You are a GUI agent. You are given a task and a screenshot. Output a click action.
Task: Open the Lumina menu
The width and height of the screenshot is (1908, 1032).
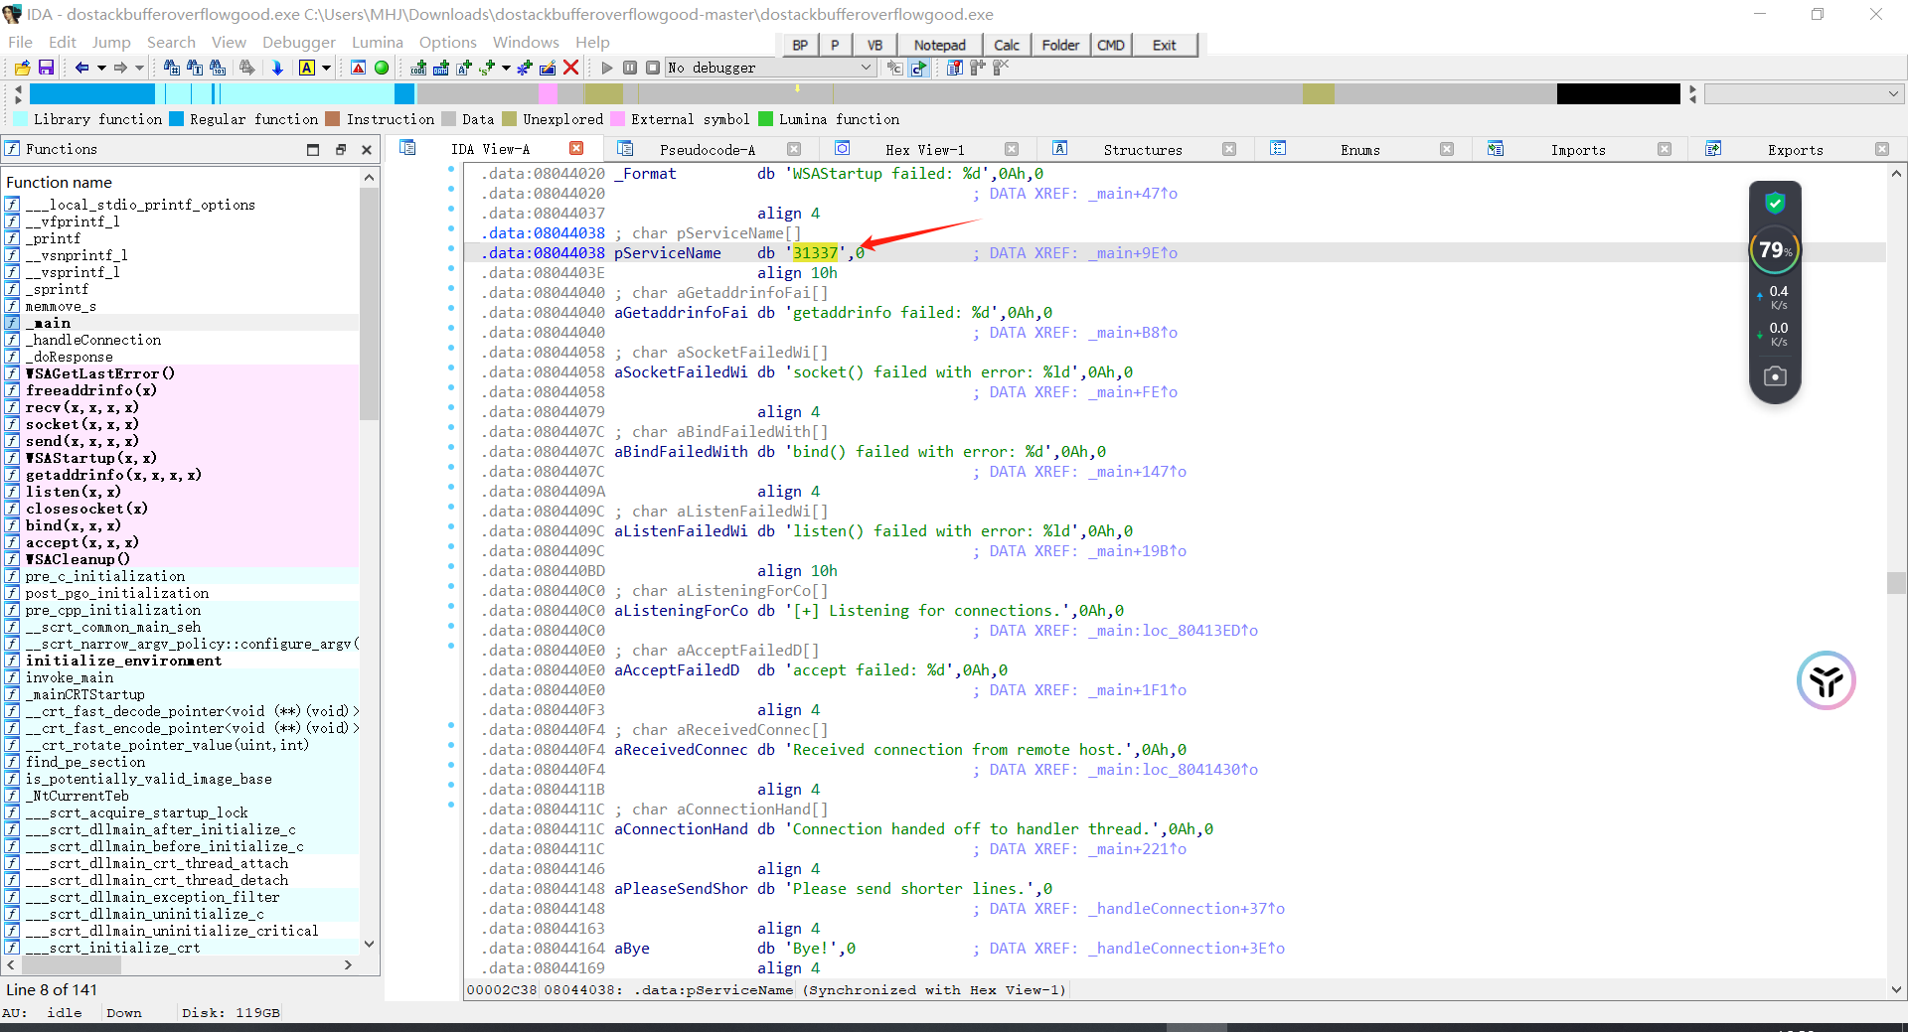pos(377,43)
